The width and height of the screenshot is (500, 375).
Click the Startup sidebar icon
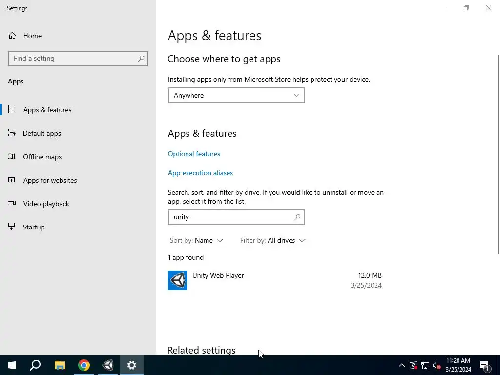[x=12, y=227]
